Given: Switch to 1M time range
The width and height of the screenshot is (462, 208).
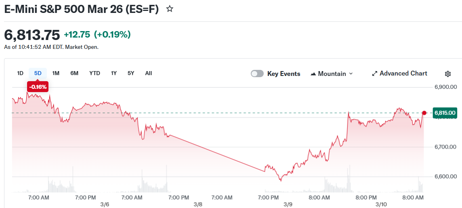Looking at the screenshot, I should coord(56,73).
